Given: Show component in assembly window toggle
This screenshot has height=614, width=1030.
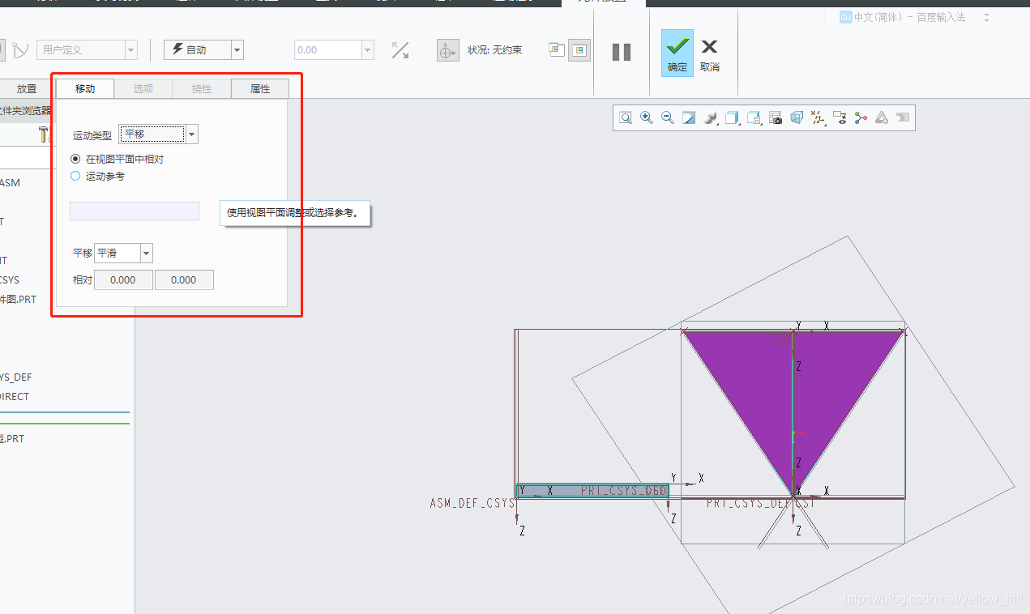Looking at the screenshot, I should point(579,50).
